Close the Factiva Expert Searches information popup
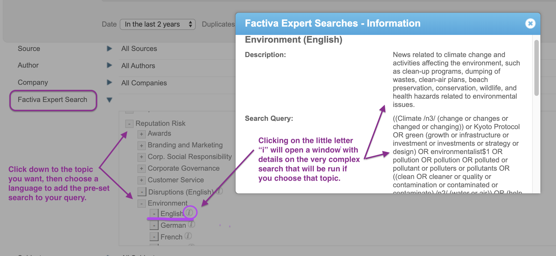This screenshot has height=256, width=556. [530, 24]
